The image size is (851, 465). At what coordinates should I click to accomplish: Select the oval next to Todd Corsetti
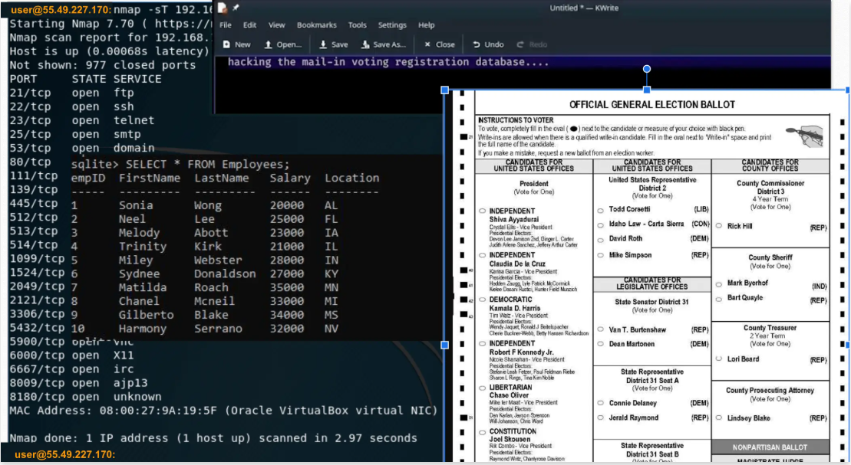coord(600,209)
